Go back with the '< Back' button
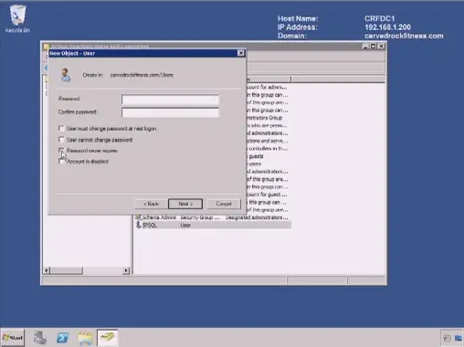 click(x=152, y=204)
